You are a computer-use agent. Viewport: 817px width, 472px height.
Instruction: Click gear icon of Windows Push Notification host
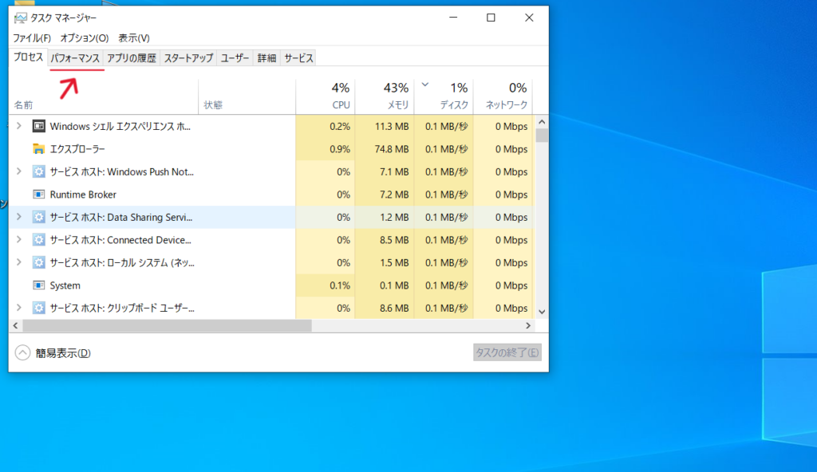point(38,171)
